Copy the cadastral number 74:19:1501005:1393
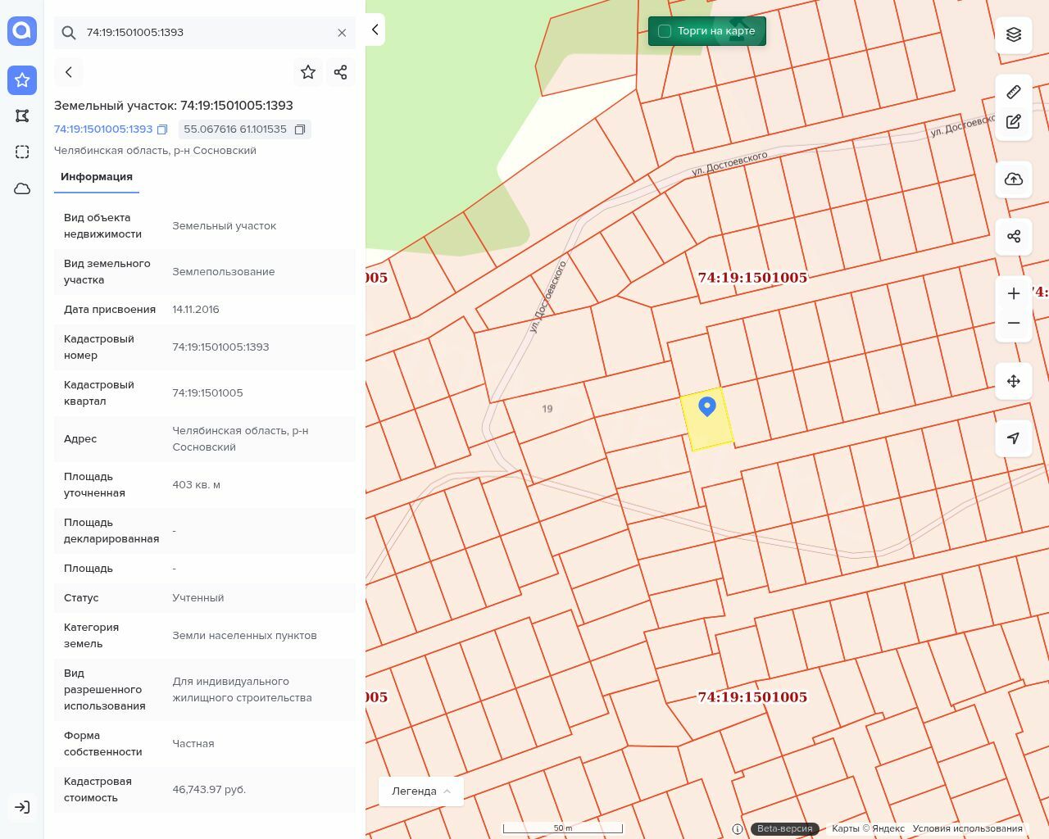The width and height of the screenshot is (1049, 839). (x=162, y=129)
